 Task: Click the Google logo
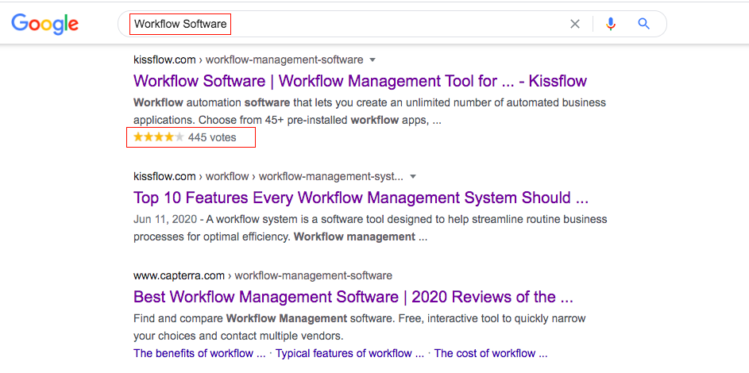[x=45, y=25]
